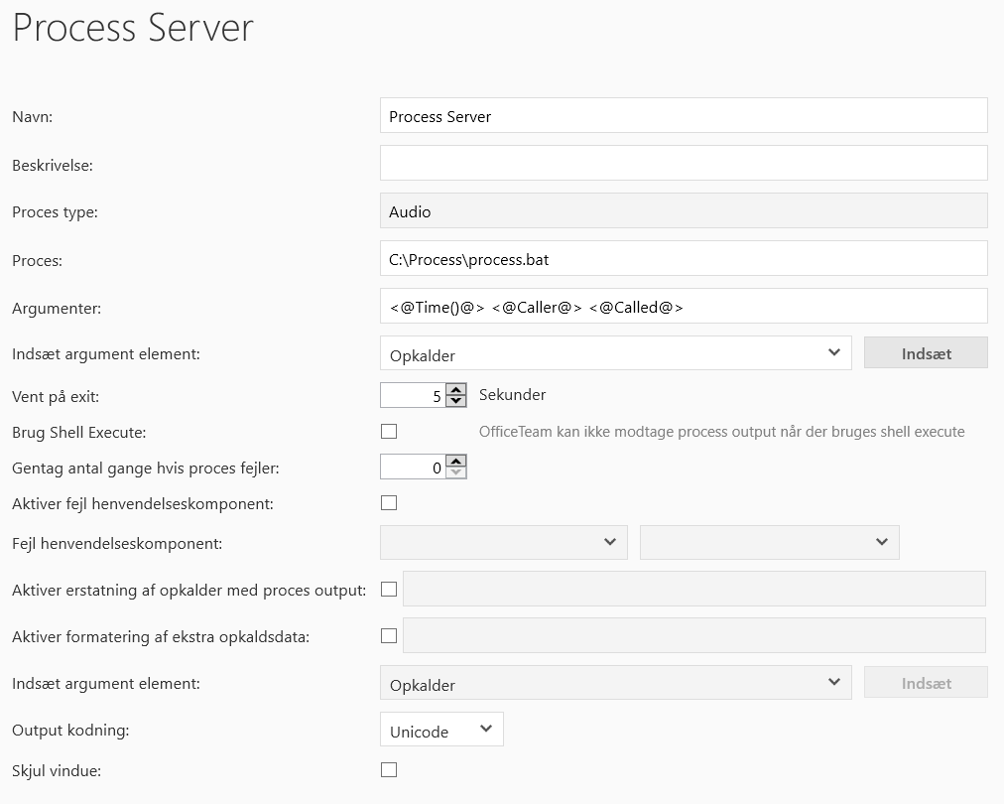The image size is (1004, 804).
Task: Select the Proces type Audio field
Action: (x=684, y=211)
